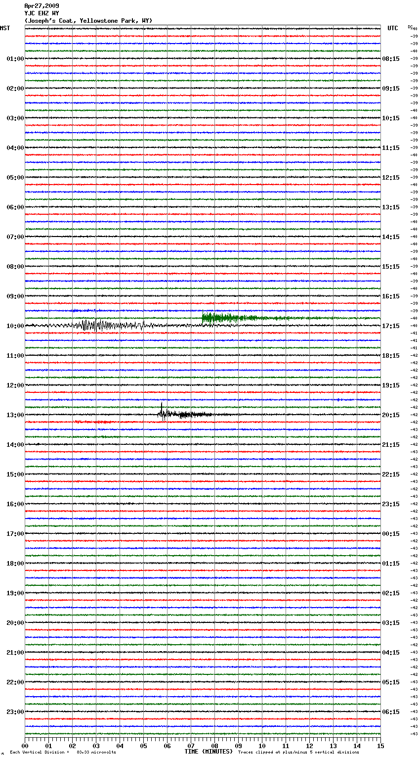The height and width of the screenshot is (759, 420).
Task: Click the 08:15 UTC time label
Action: pos(391,59)
